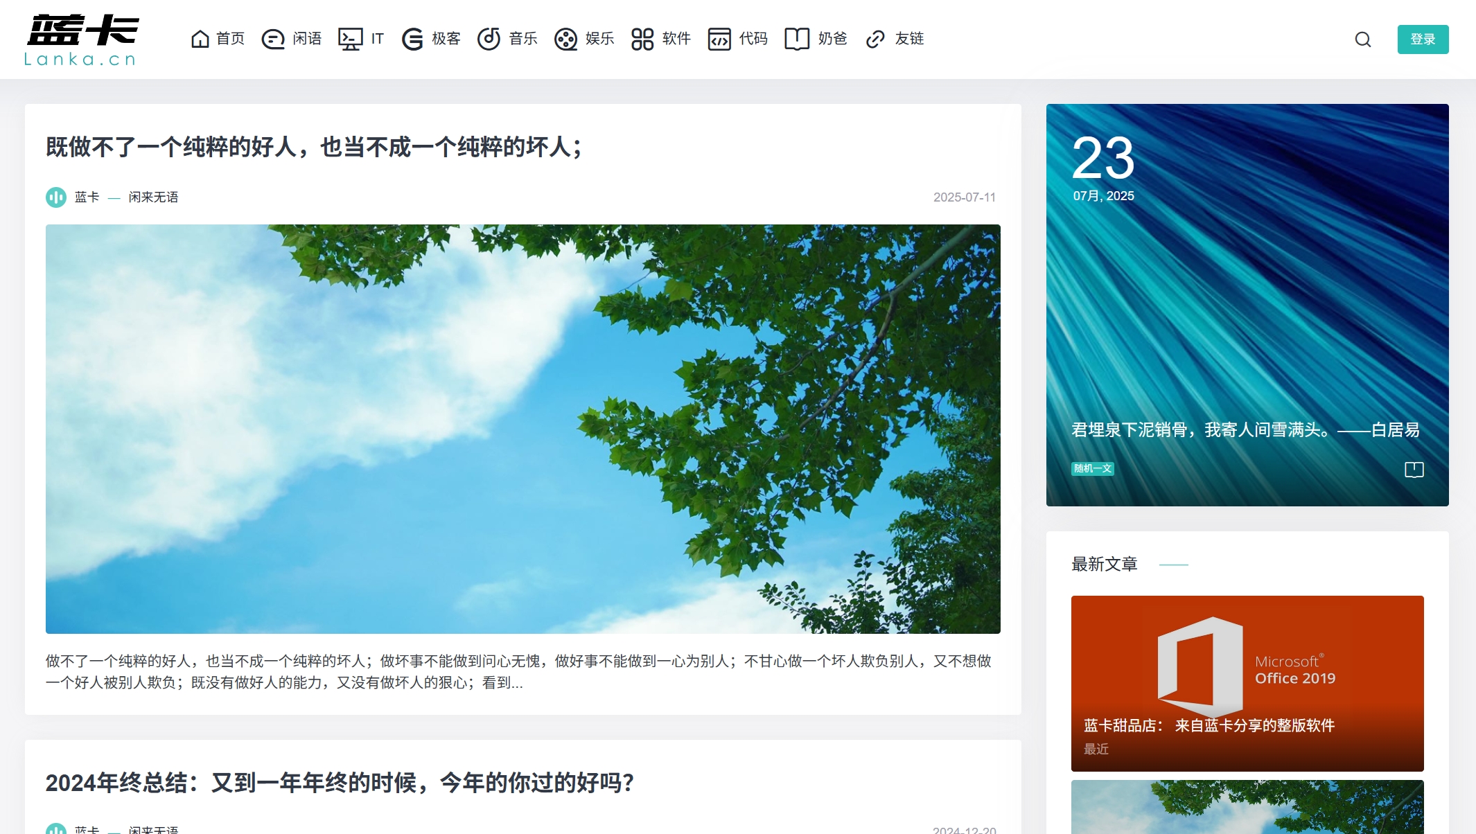Click the music disc icon for 音乐

489,39
